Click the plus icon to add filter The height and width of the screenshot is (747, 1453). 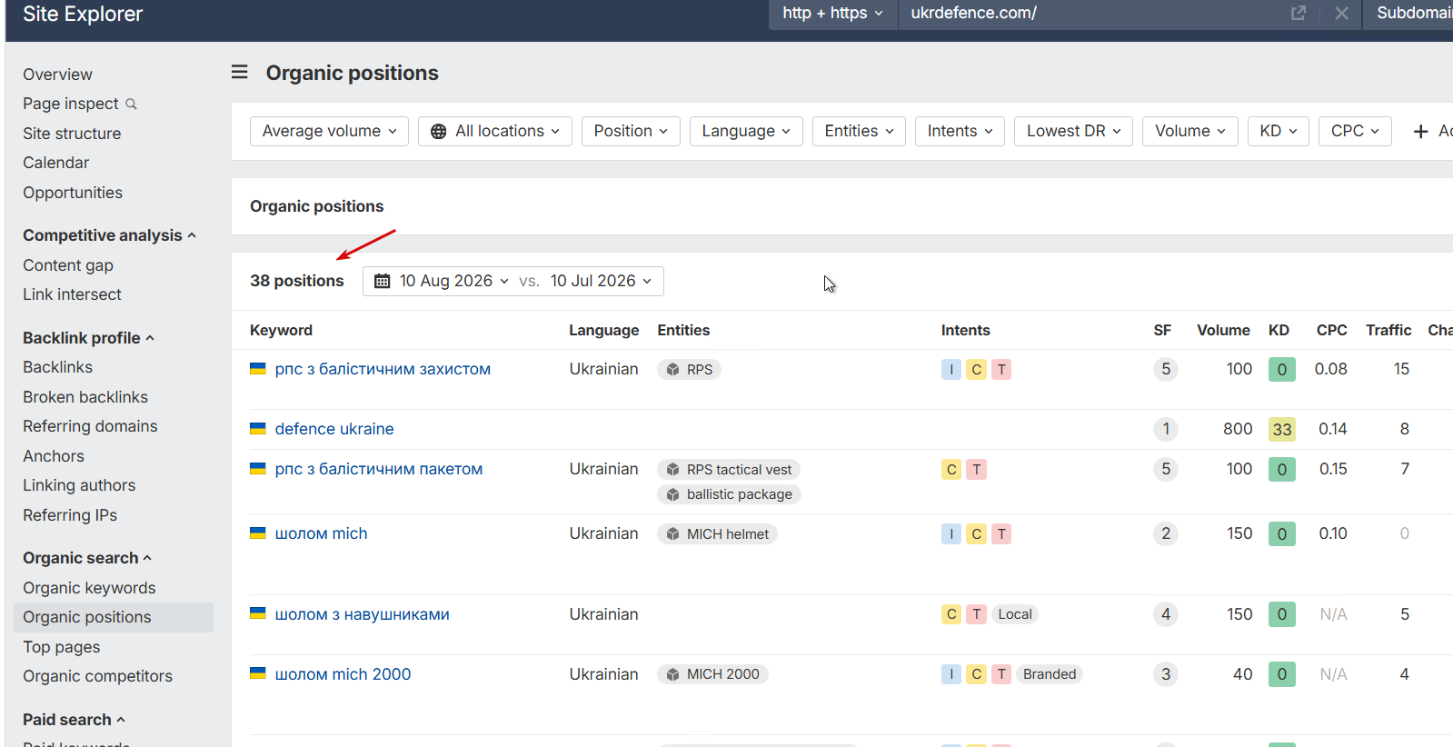click(x=1421, y=132)
